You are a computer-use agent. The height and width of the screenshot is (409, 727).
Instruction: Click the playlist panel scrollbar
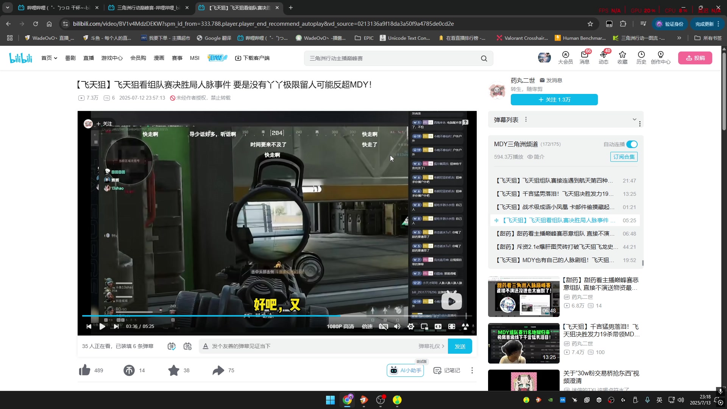tap(643, 262)
